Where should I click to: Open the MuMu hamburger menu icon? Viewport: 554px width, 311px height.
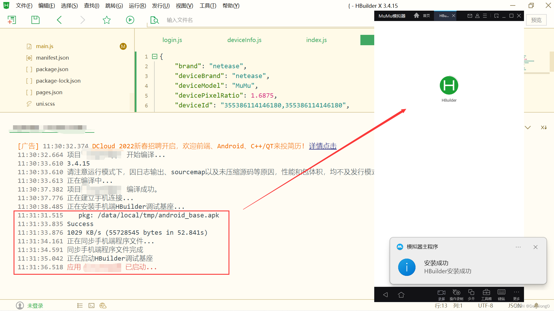click(x=485, y=16)
